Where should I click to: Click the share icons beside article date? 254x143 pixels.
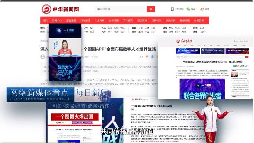coord(149,57)
